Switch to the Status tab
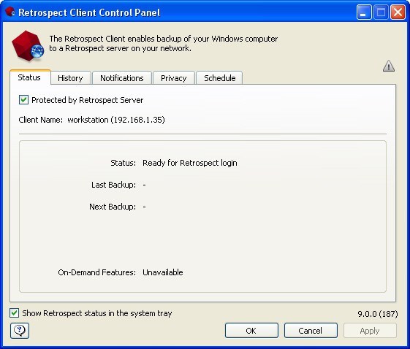 [29, 77]
